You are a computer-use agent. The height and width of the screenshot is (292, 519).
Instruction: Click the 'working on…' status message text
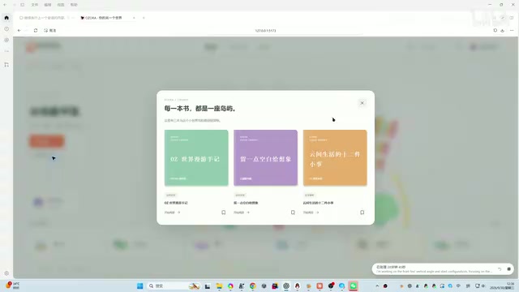[434, 272]
